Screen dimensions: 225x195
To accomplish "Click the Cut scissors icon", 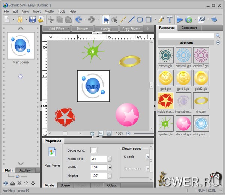I will 51,19.
